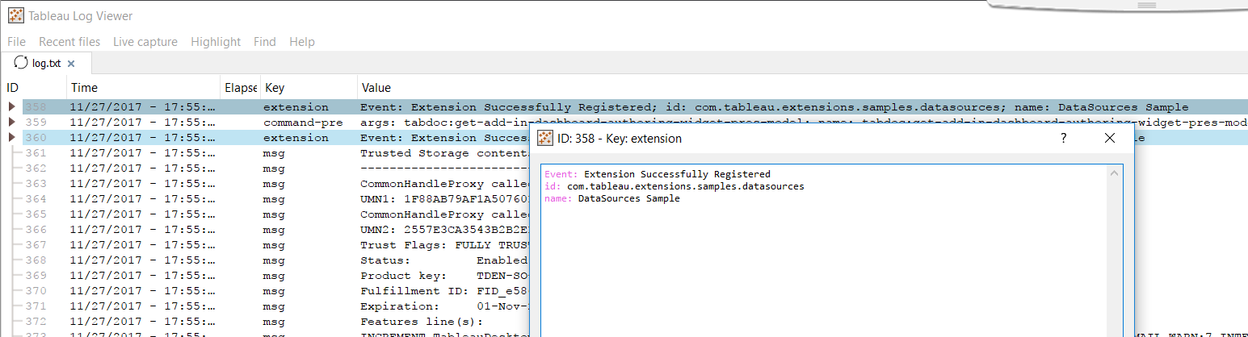The width and height of the screenshot is (1248, 337).
Task: Close the ID 358 detail dialog
Action: click(x=1110, y=139)
